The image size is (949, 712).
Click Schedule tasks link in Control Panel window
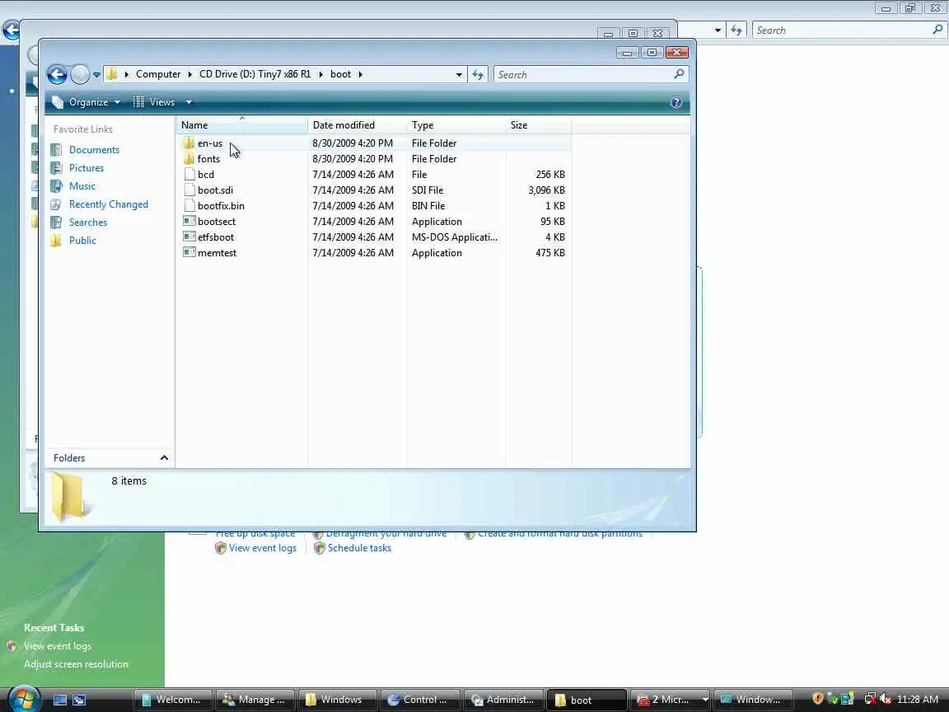(x=359, y=548)
